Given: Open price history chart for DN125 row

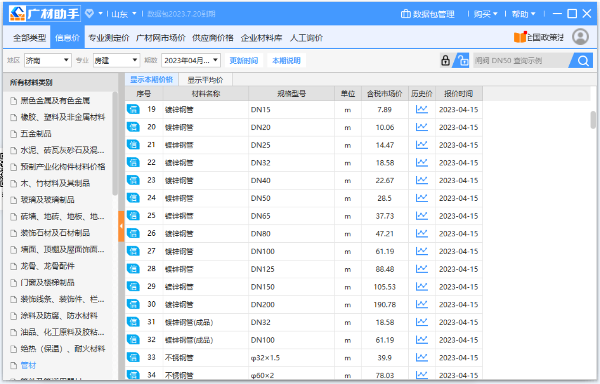Looking at the screenshot, I should point(422,268).
